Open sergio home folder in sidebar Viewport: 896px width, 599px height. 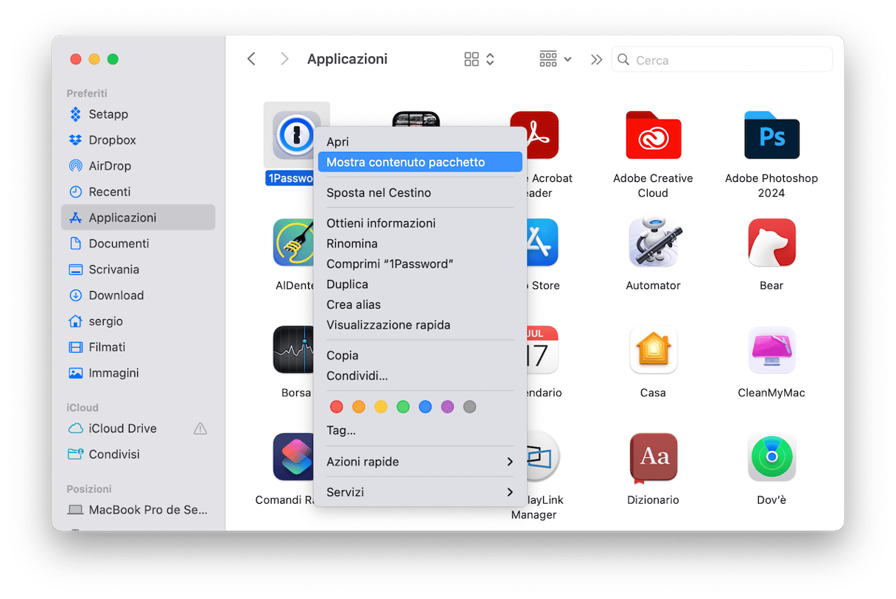[x=139, y=321]
